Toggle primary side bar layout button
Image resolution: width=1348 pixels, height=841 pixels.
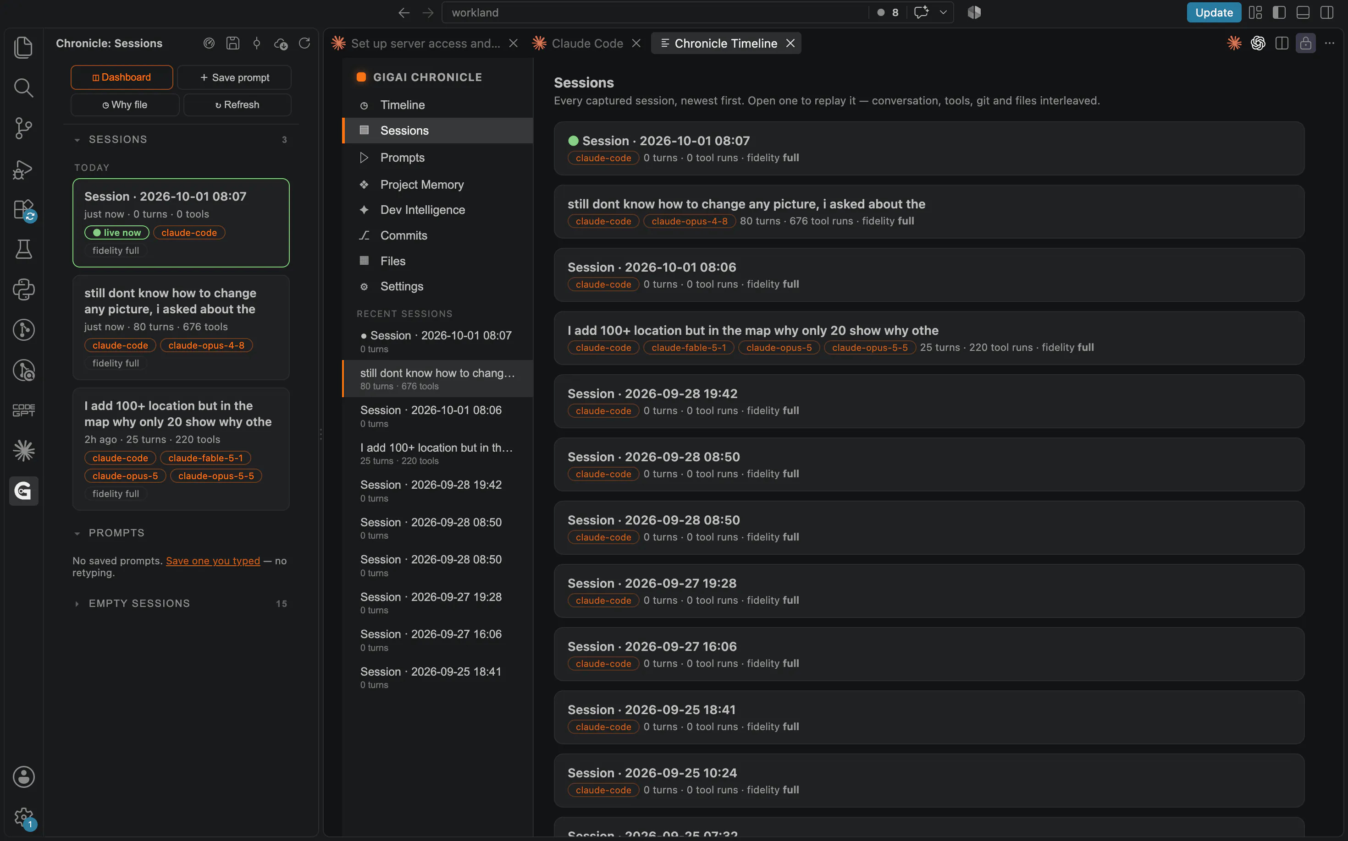[1279, 13]
